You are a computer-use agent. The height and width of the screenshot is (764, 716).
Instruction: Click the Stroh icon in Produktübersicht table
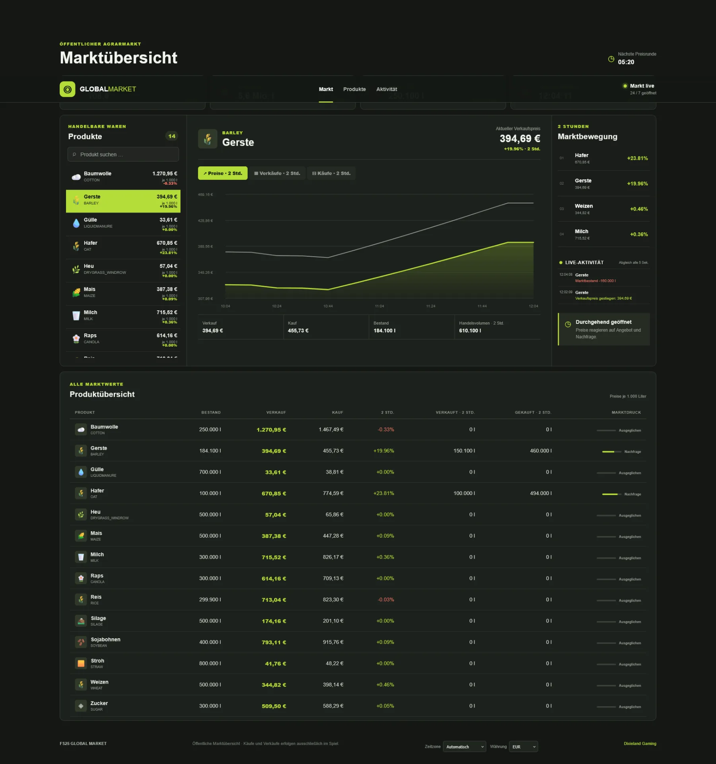[81, 663]
